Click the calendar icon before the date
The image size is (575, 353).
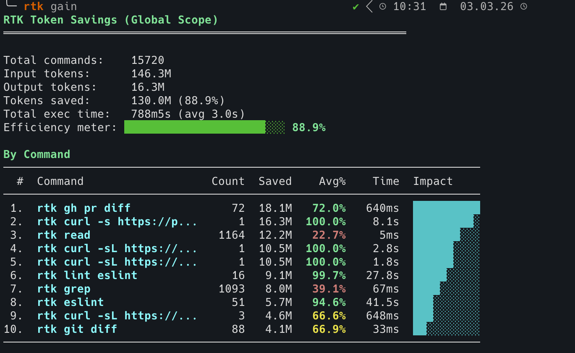click(443, 7)
